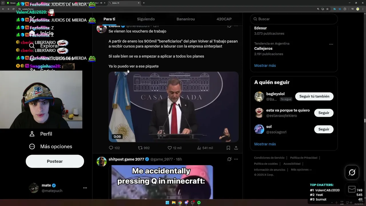
Task: Click Chrome bookmark star icon
Action: [x=327, y=9]
